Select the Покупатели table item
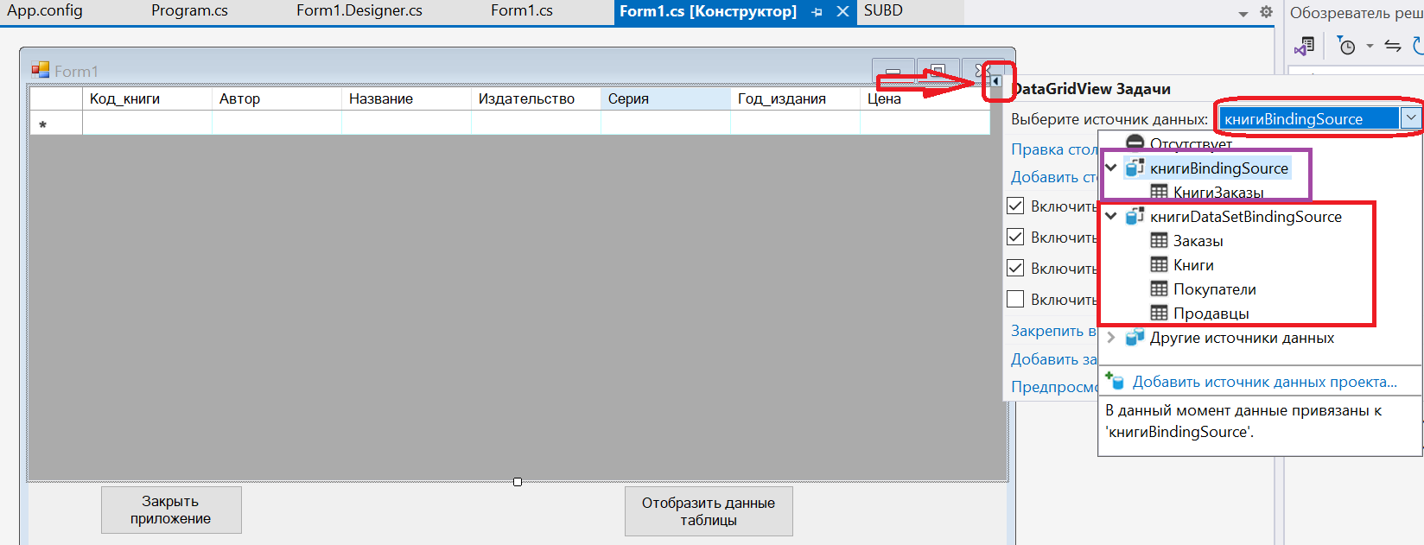The height and width of the screenshot is (545, 1424). [1214, 289]
